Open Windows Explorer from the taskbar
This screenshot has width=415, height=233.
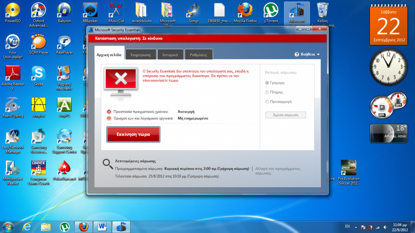(46, 226)
